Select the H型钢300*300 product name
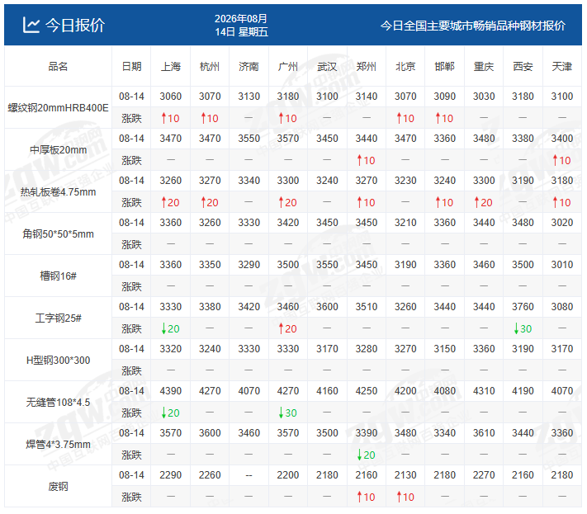Image resolution: width=587 pixels, height=514 pixels. [x=58, y=361]
